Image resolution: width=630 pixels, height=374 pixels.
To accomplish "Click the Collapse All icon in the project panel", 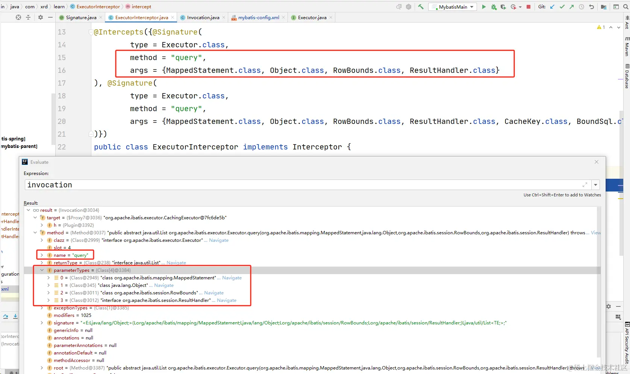I will 28,17.
